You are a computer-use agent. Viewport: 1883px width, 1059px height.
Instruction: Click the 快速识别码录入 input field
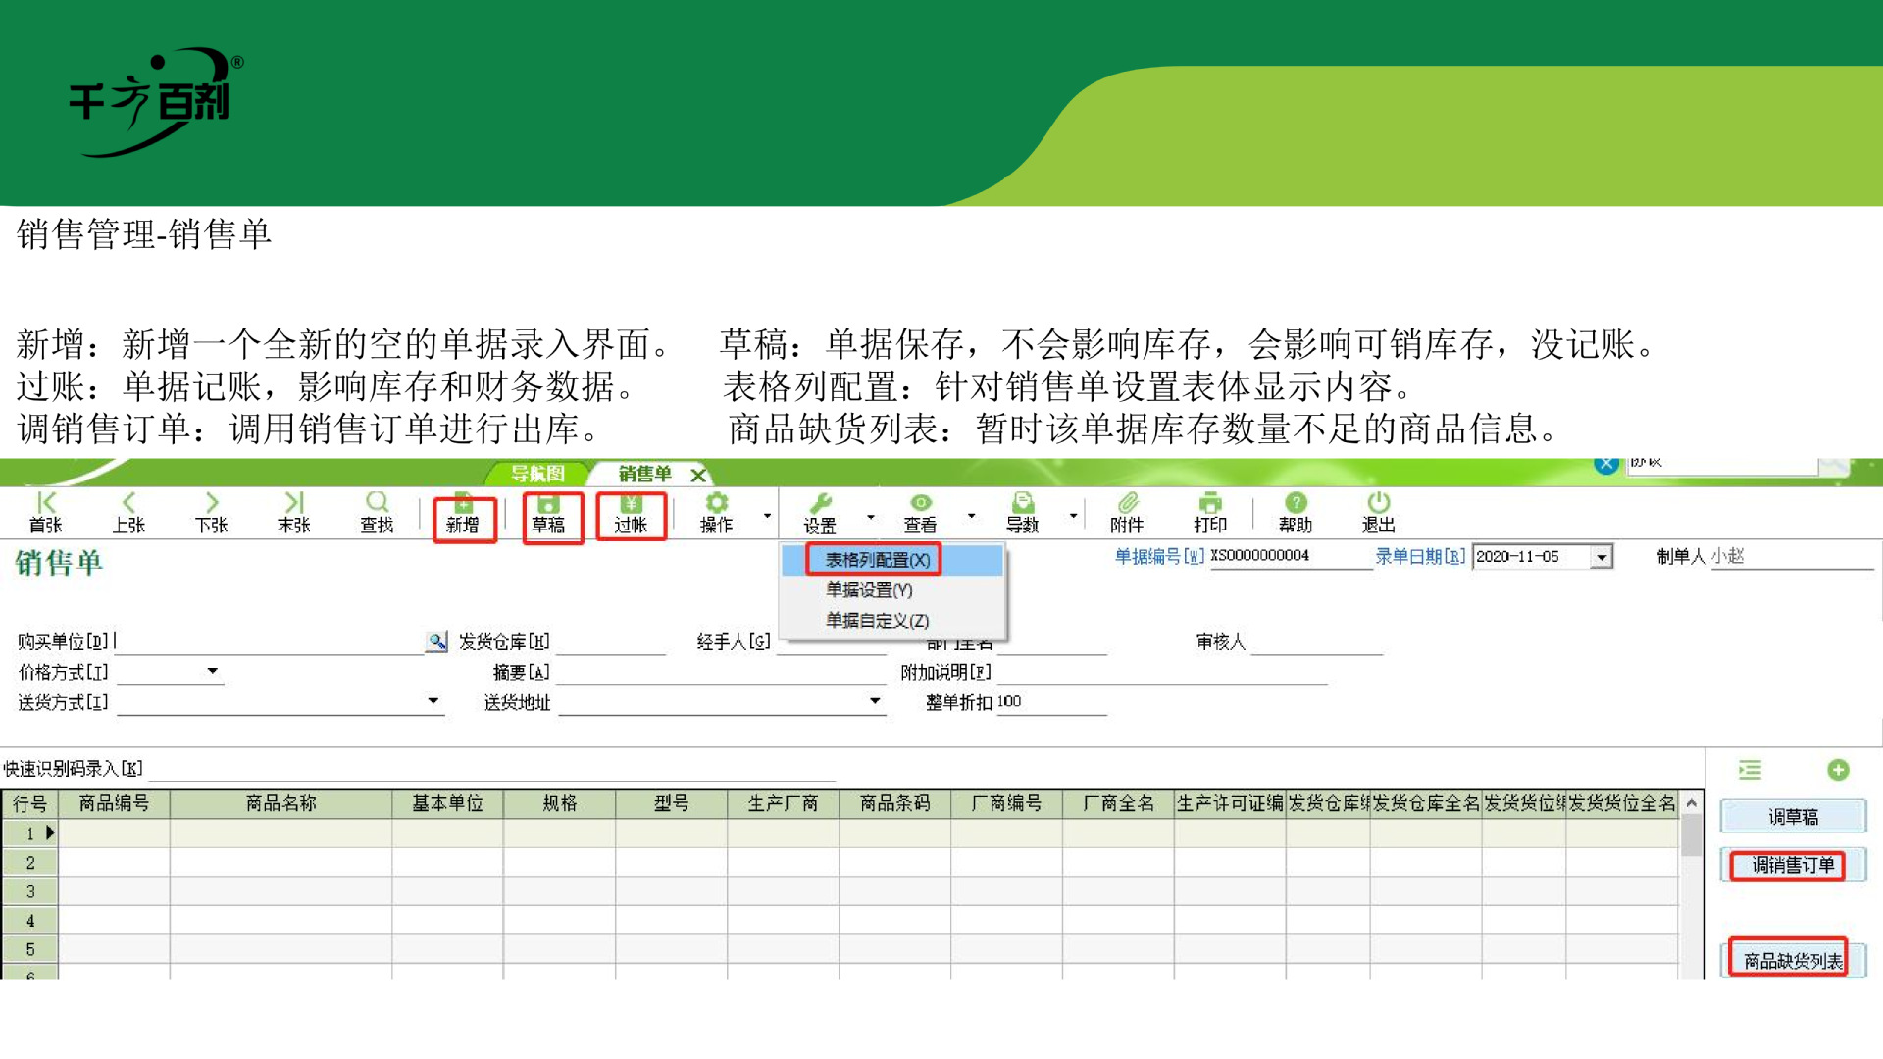(x=490, y=769)
